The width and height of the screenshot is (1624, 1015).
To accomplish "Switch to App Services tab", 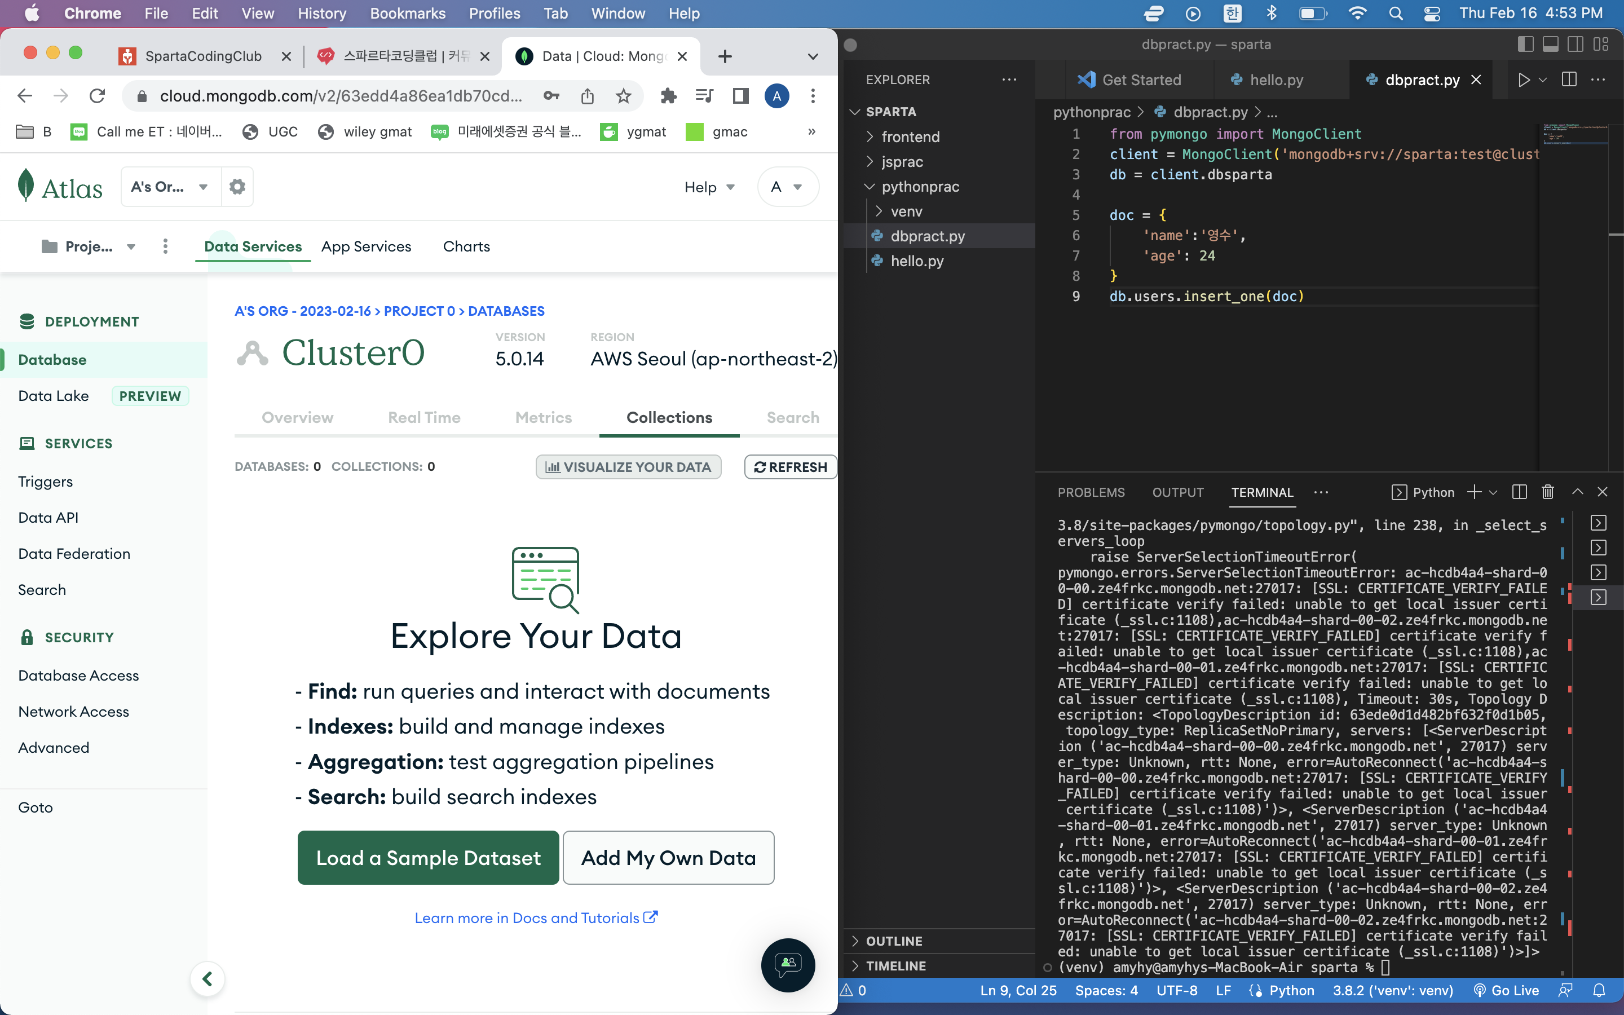I will tap(367, 246).
